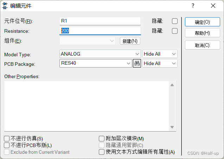
Task: Click inside the Other Properties text area
Action: tap(87, 106)
